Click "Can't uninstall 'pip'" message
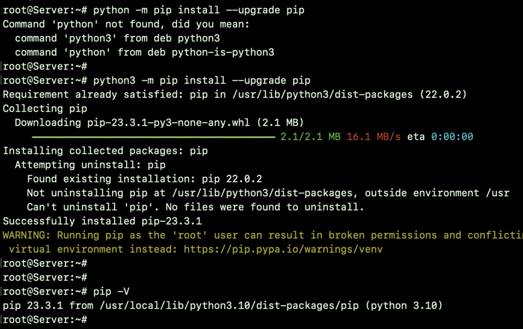Image resolution: width=523 pixels, height=329 pixels. click(x=196, y=207)
